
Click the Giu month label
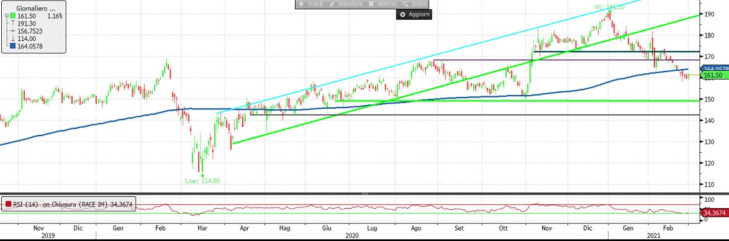click(x=327, y=229)
